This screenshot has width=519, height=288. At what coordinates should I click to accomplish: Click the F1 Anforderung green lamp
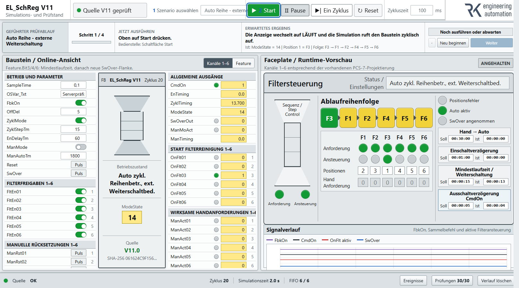pyautogui.click(x=363, y=148)
